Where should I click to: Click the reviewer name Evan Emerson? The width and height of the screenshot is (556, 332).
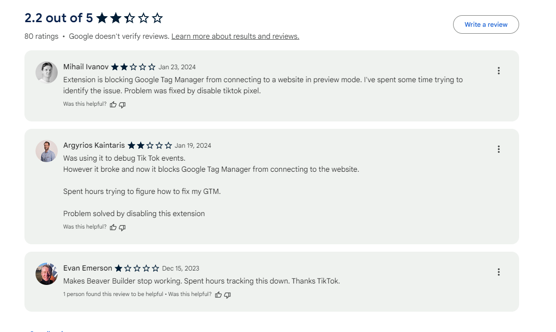[x=88, y=268]
